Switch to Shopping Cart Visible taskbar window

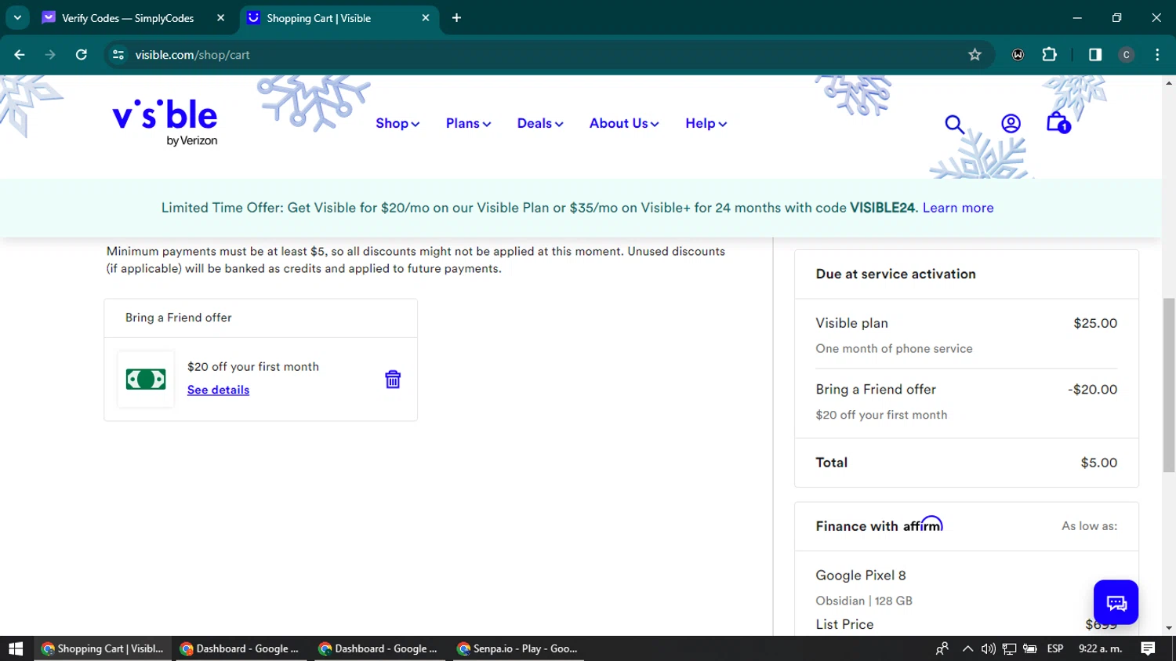click(103, 648)
